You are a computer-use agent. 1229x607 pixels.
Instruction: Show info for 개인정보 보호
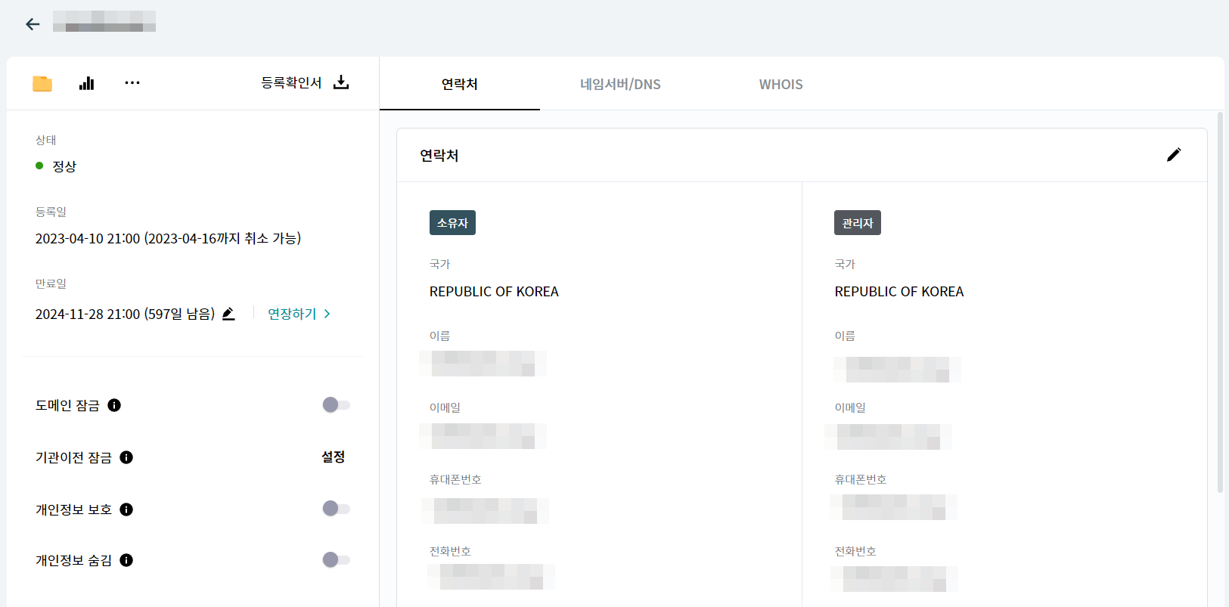coord(126,509)
